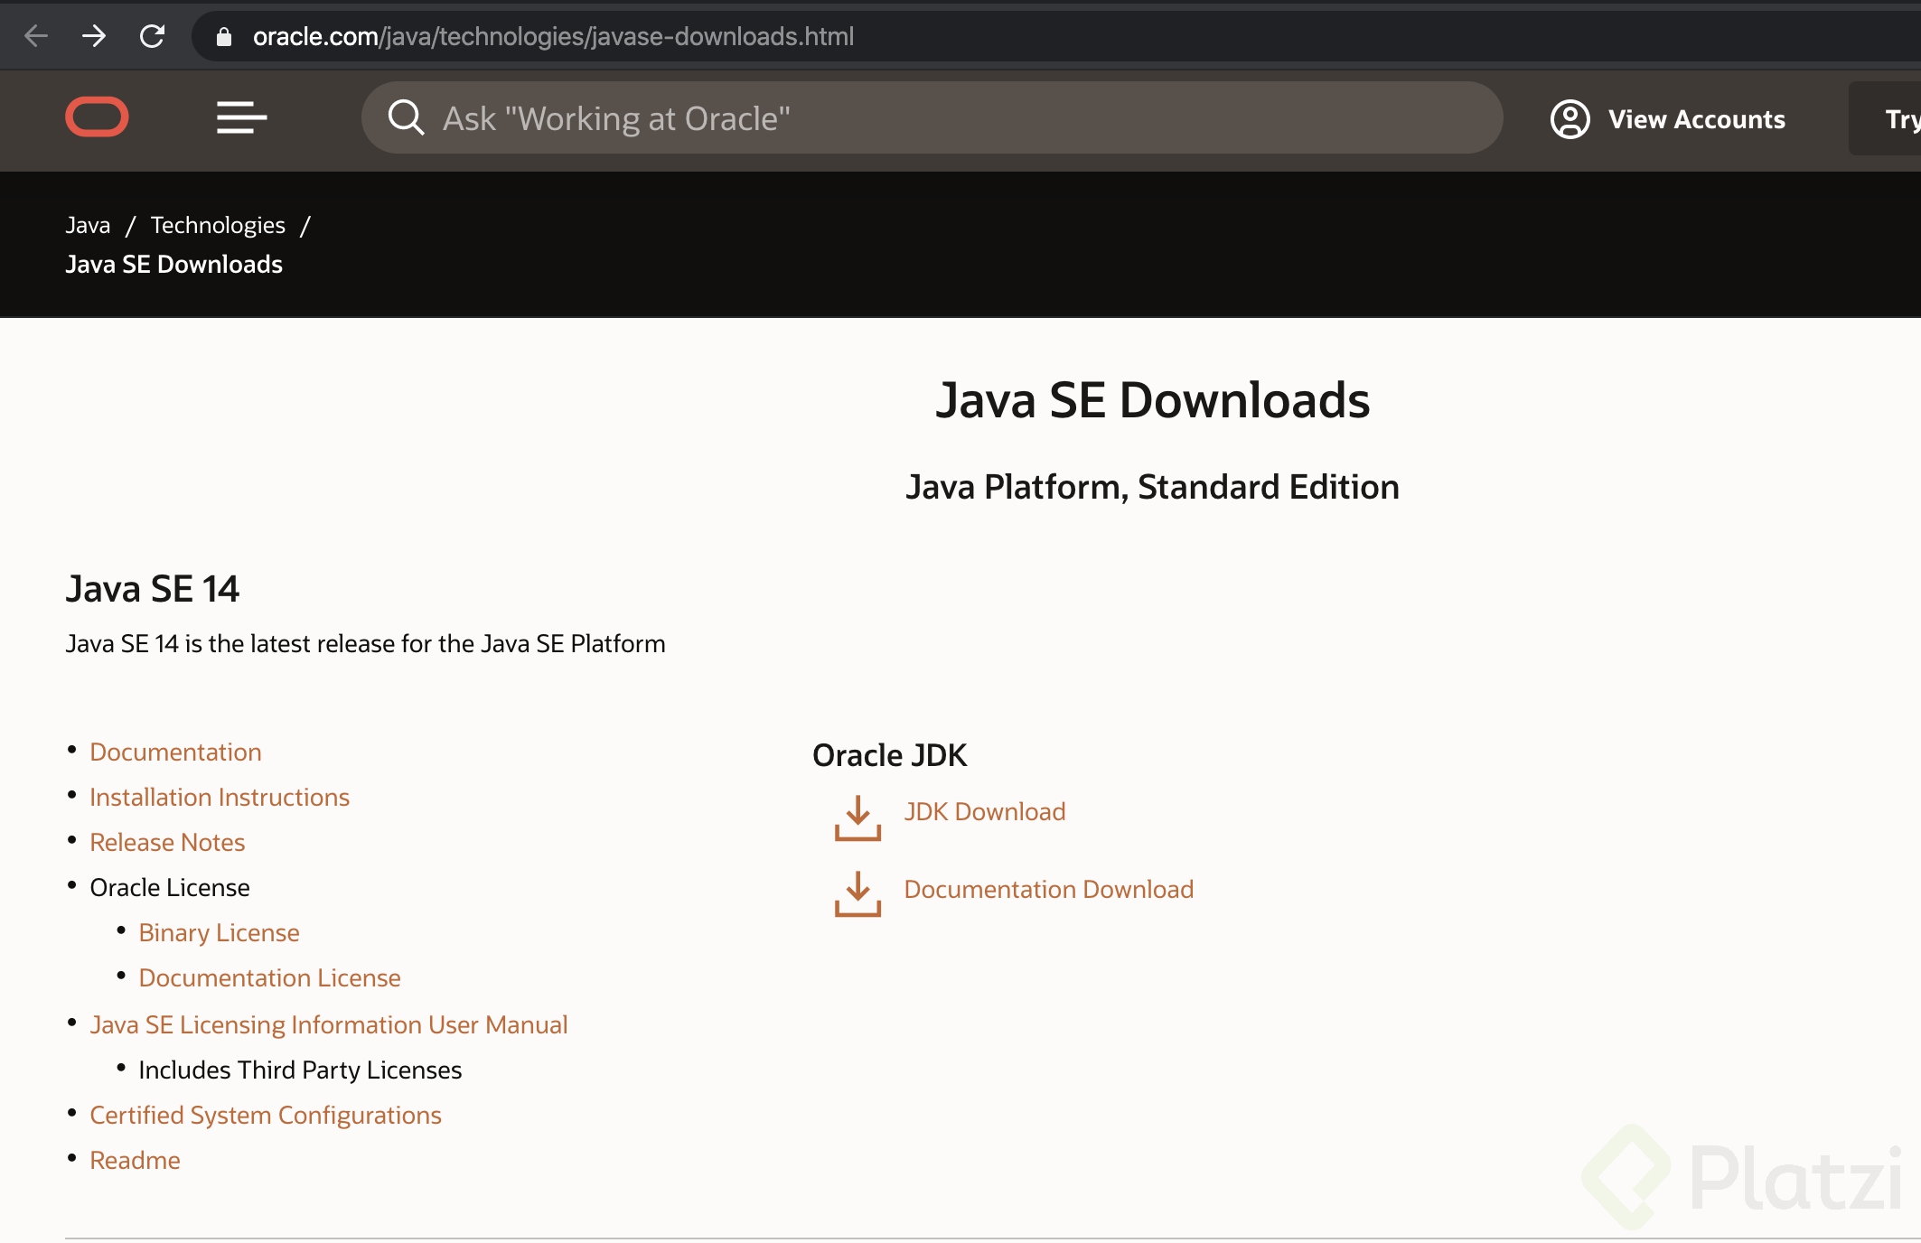This screenshot has width=1921, height=1243.
Task: Open the Release Notes link
Action: pyautogui.click(x=167, y=842)
